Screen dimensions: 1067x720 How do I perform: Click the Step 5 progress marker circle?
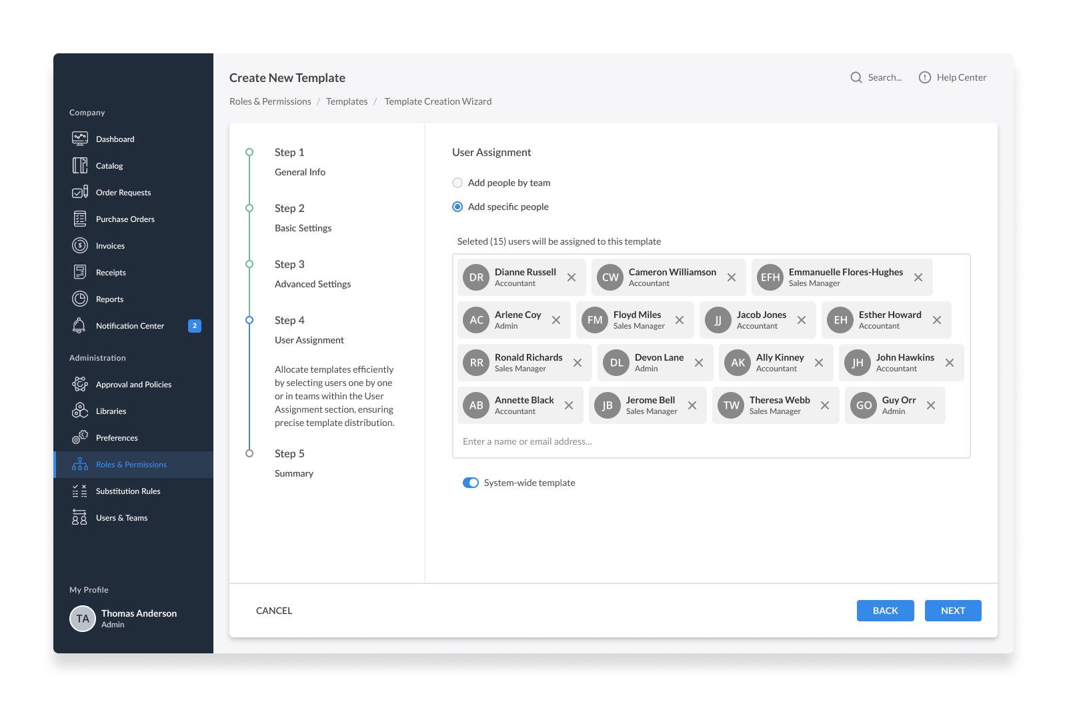coord(249,453)
